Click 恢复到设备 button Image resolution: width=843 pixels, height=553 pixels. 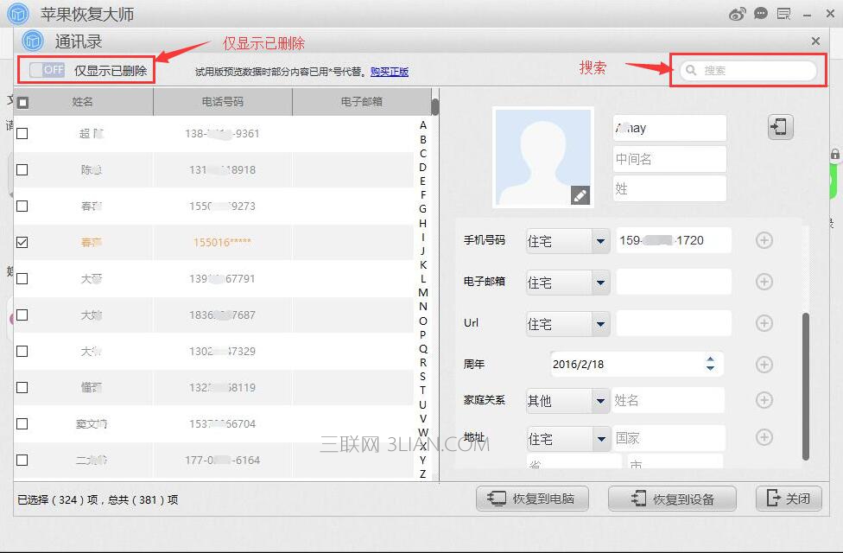coord(672,499)
